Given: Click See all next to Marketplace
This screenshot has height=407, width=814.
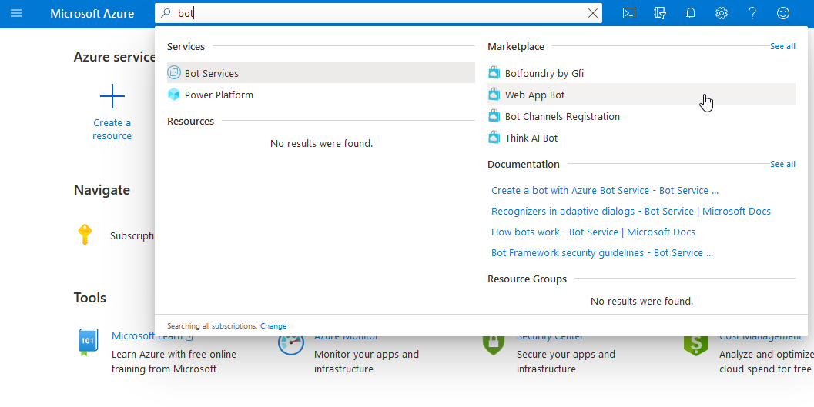Looking at the screenshot, I should [782, 46].
